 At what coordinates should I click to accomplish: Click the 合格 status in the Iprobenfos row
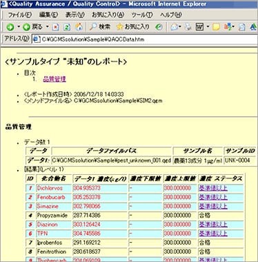click(x=204, y=243)
